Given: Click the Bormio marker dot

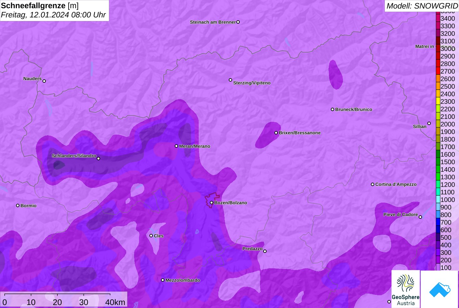Looking at the screenshot, I should click(x=18, y=206).
